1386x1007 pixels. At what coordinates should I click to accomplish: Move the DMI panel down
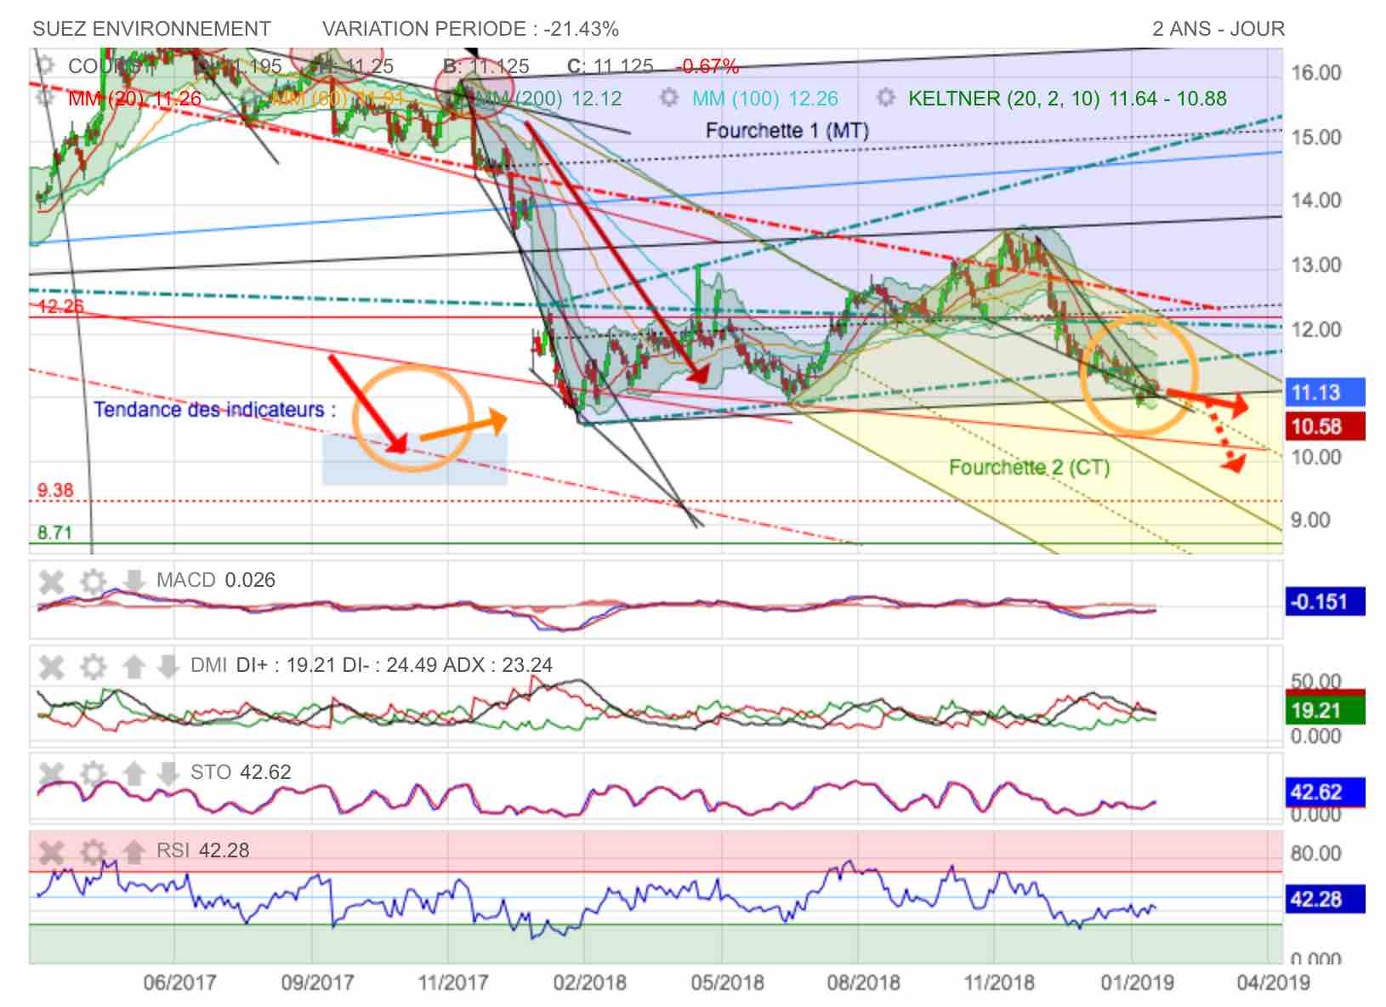168,666
